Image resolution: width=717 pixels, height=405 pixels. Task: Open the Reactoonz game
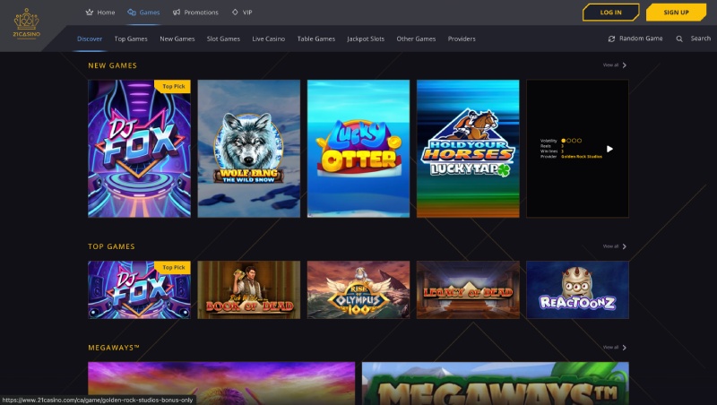(577, 289)
